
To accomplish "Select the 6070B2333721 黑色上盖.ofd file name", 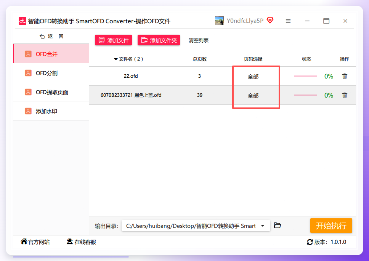I will [131, 95].
